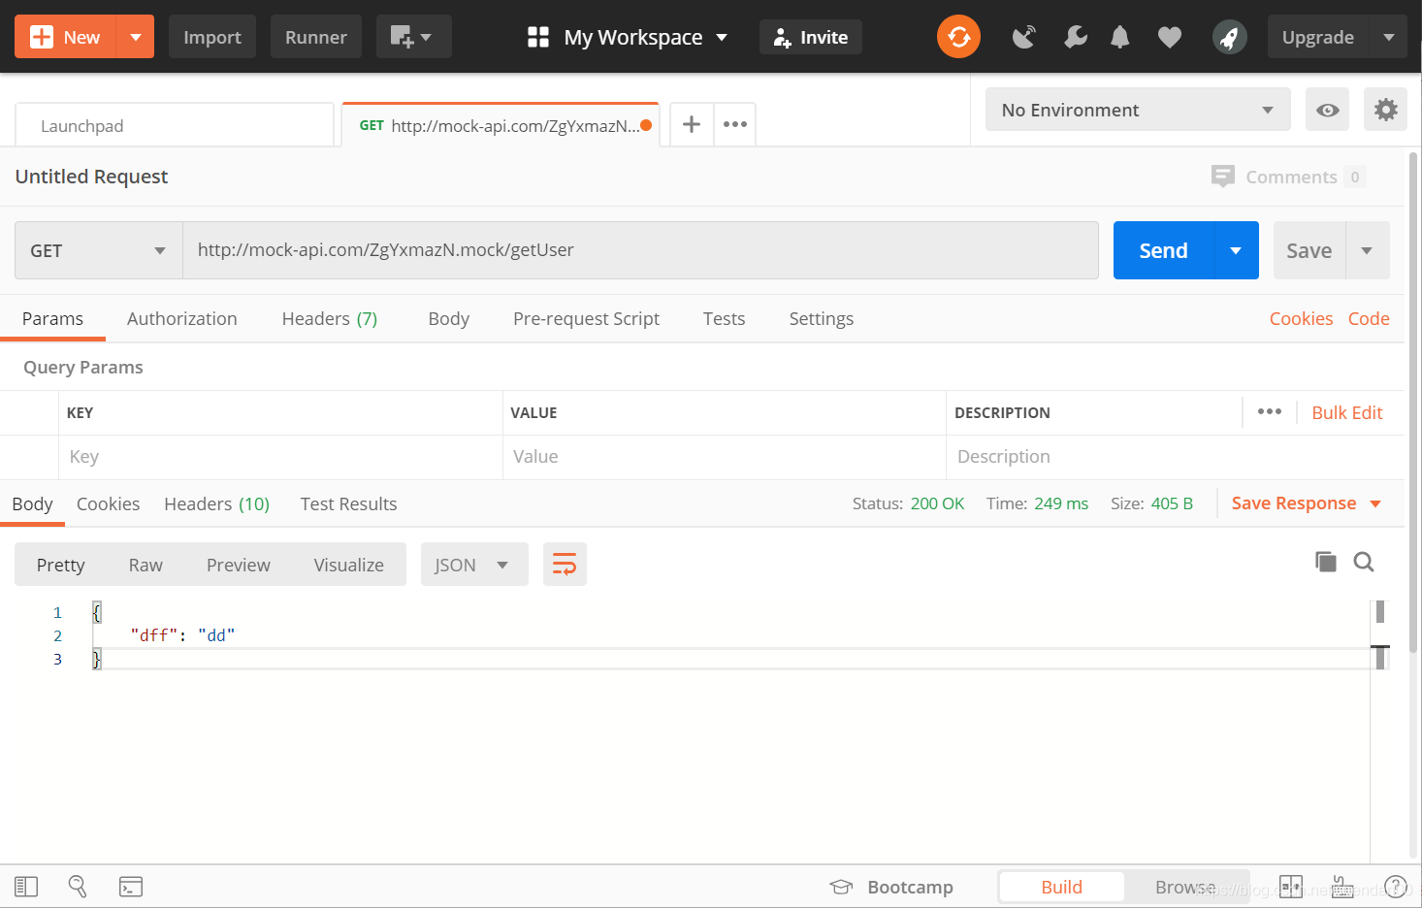Click the rocket avatar icon
1422x908 pixels.
point(1229,37)
